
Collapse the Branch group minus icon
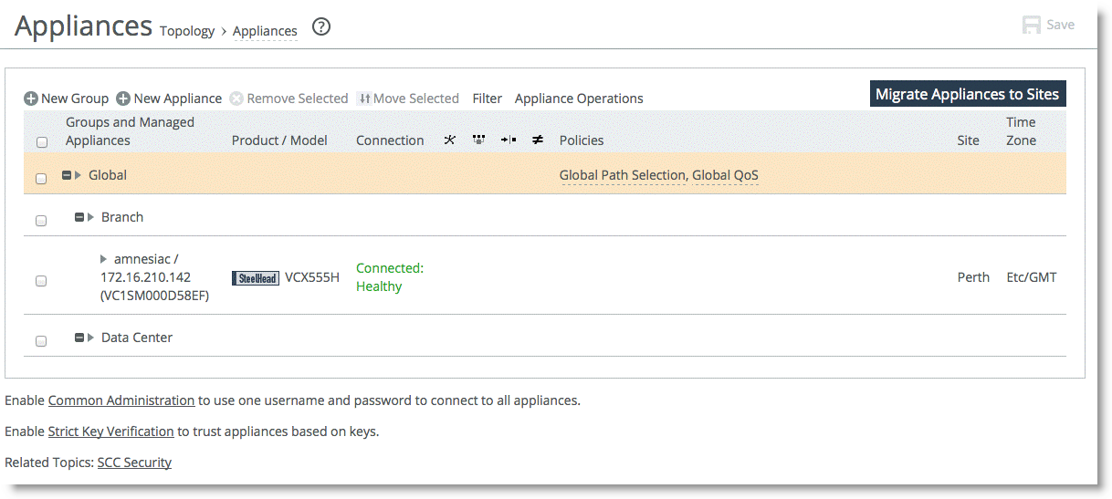point(79,217)
